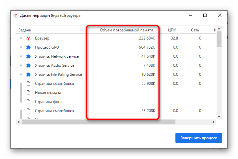The width and height of the screenshot is (238, 159).
Task: Click vertical scrollbar up arrow
Action: 219,29
